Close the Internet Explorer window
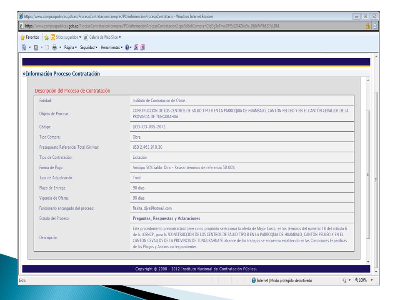The width and height of the screenshot is (400, 300). [x=374, y=17]
